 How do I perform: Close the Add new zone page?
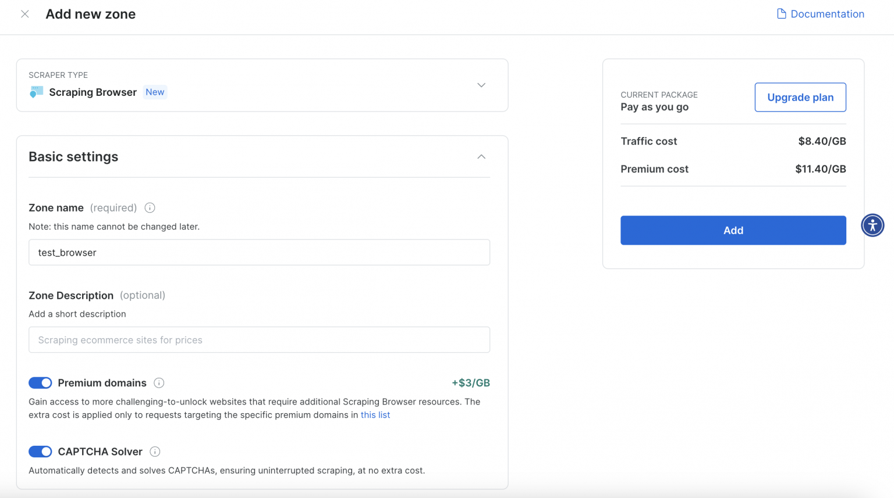click(25, 13)
